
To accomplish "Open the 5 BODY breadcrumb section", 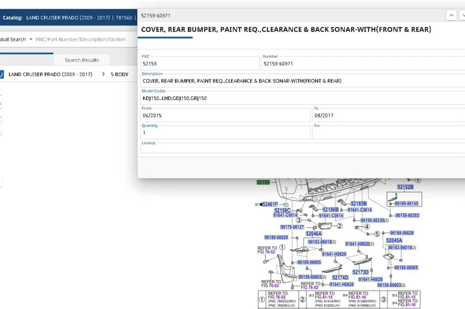I will click(119, 74).
